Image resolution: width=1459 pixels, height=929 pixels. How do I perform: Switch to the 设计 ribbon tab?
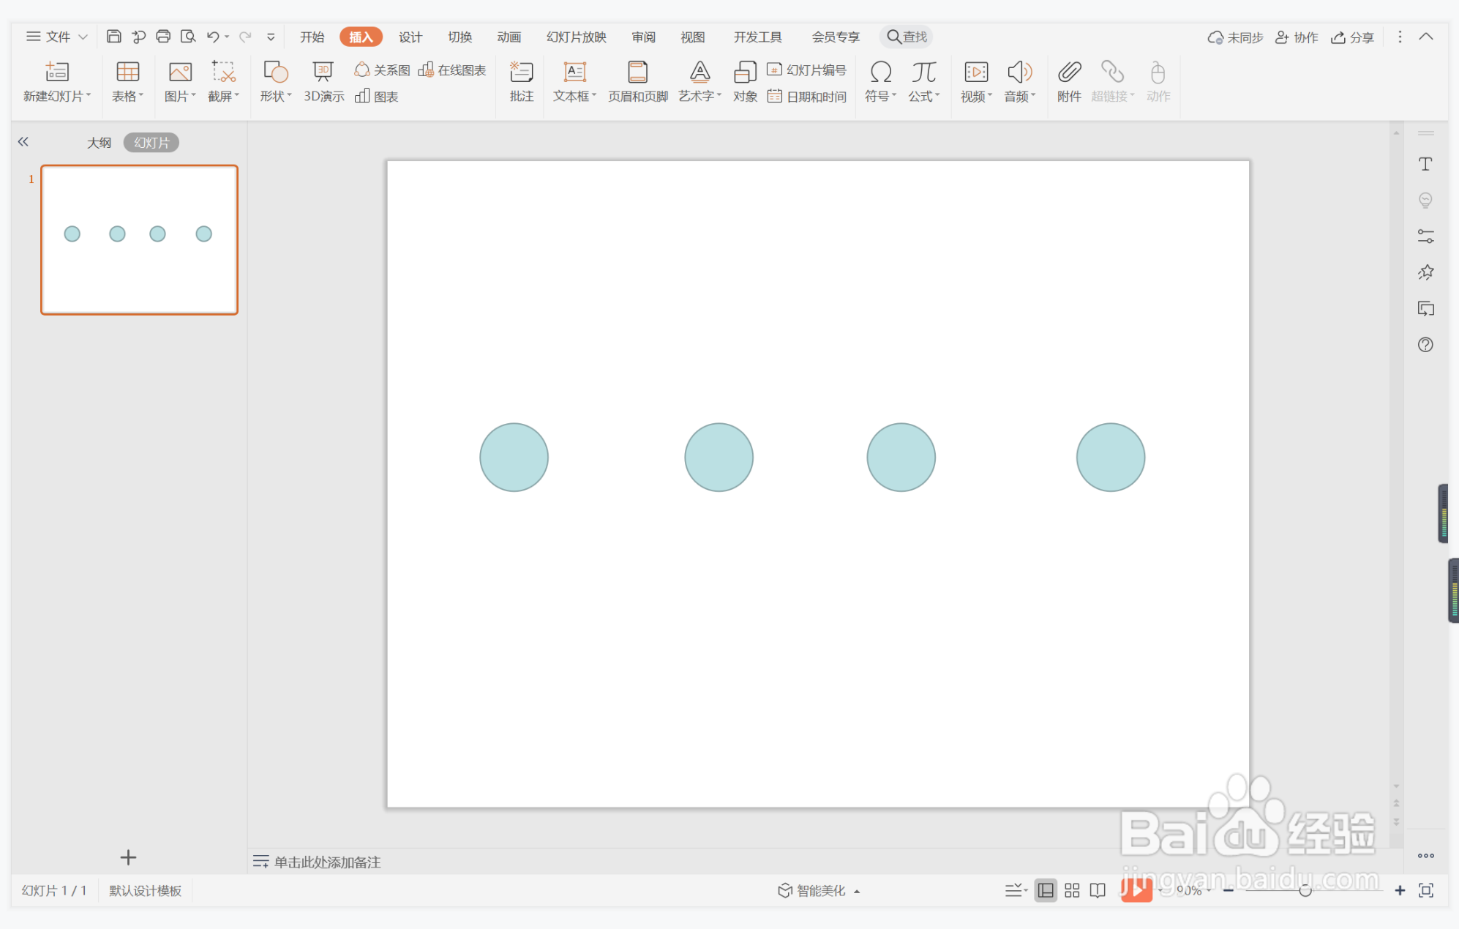pos(410,37)
